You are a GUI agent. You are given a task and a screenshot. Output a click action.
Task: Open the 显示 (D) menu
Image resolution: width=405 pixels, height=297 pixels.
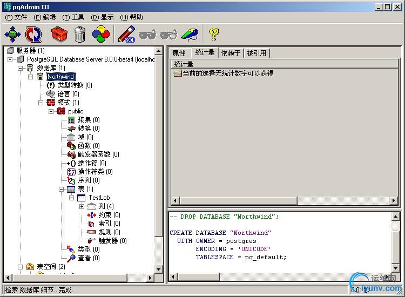pyautogui.click(x=102, y=17)
